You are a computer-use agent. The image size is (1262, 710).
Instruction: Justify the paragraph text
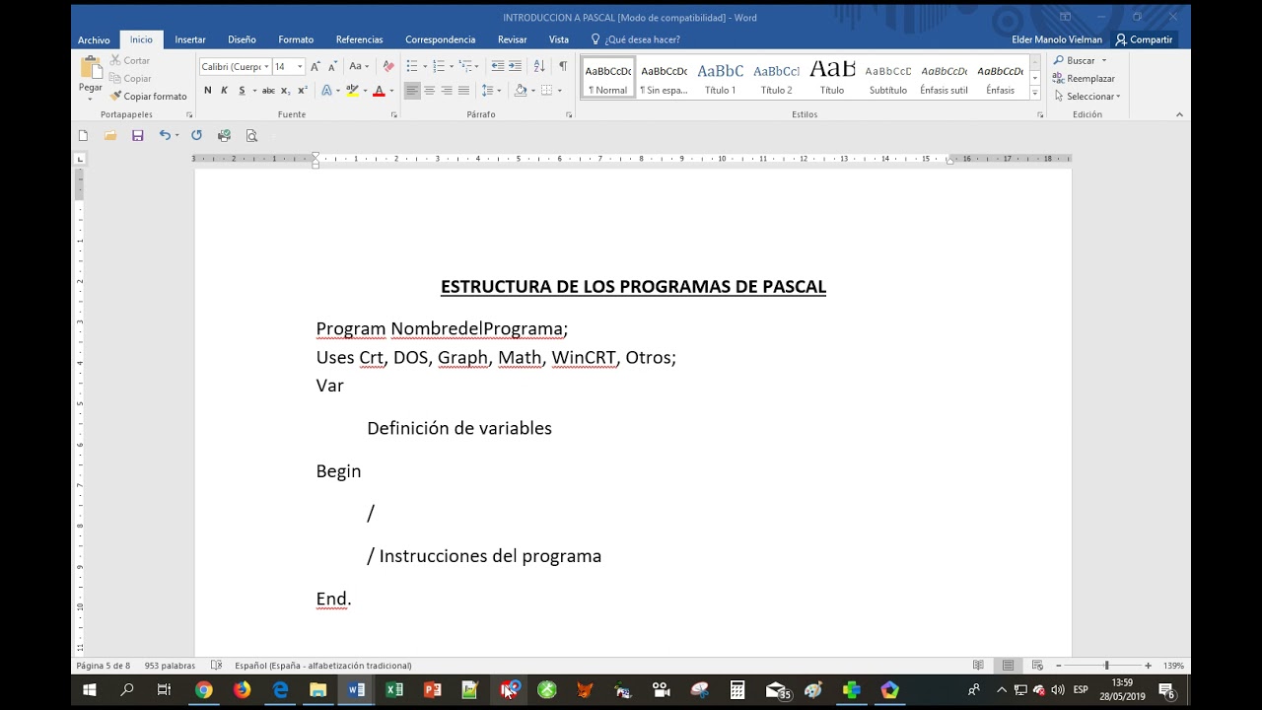[x=463, y=90]
